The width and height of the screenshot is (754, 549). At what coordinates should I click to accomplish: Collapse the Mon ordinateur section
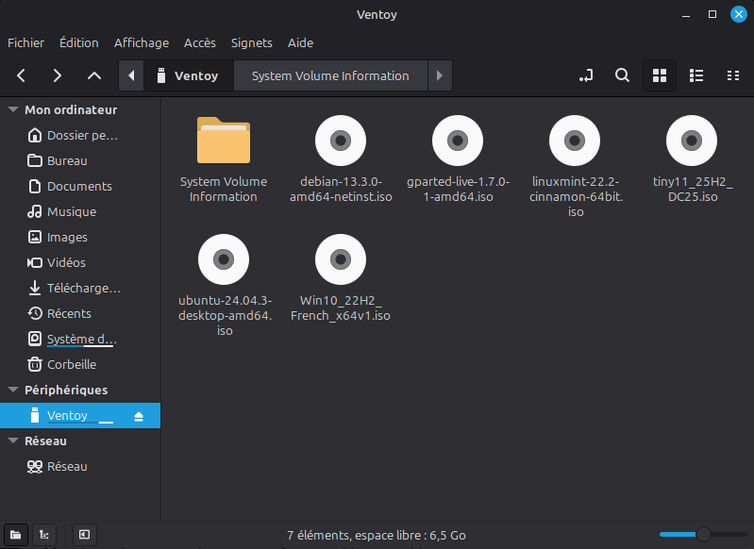13,109
